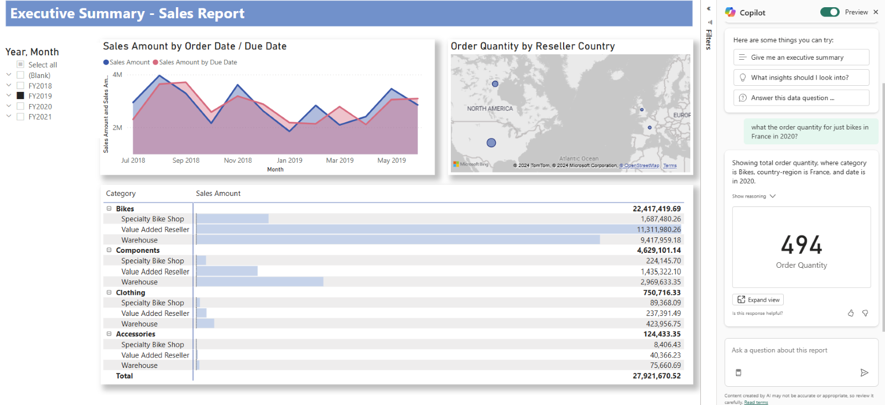
Task: Tick the Select all checkbox
Action: click(x=20, y=65)
